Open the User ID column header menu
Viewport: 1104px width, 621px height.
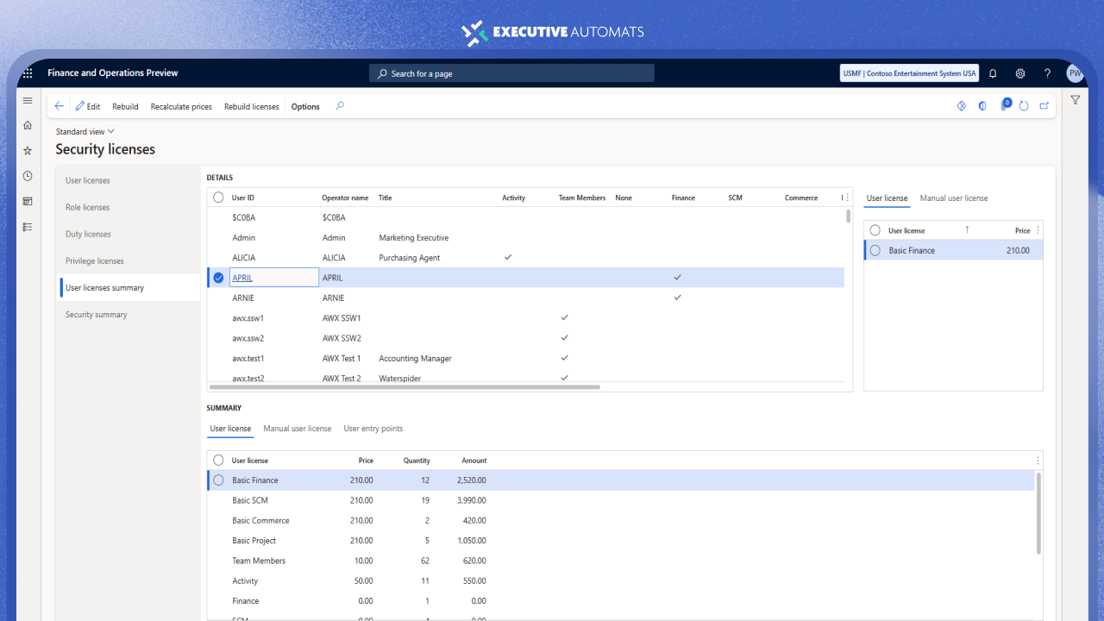243,198
